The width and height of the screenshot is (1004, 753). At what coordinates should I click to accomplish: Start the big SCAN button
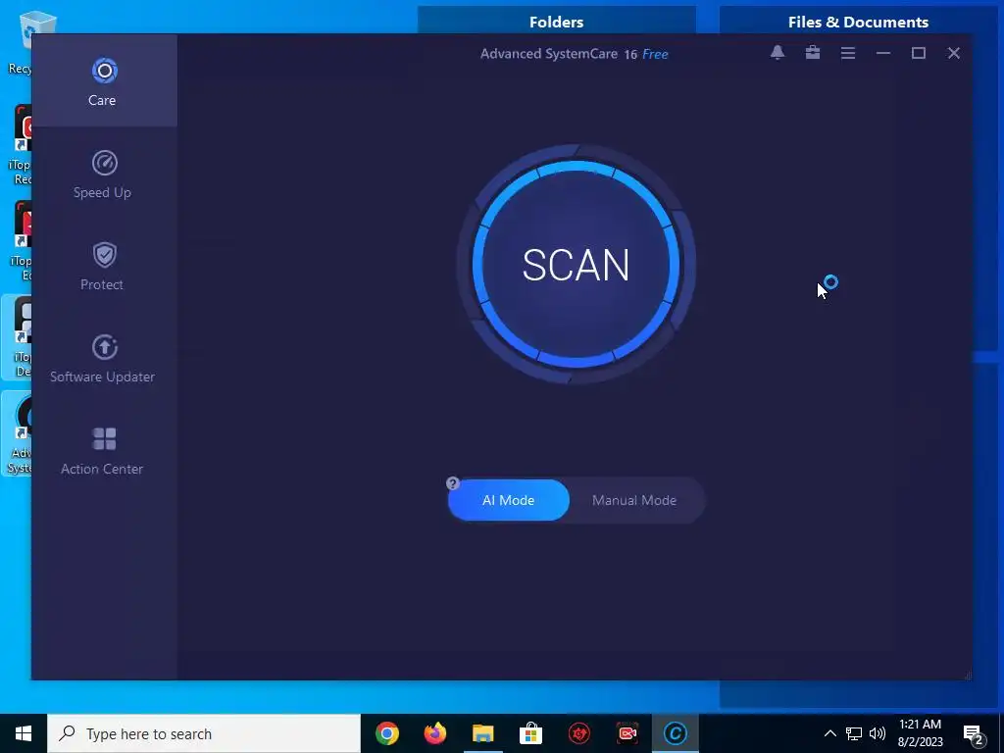(x=576, y=264)
